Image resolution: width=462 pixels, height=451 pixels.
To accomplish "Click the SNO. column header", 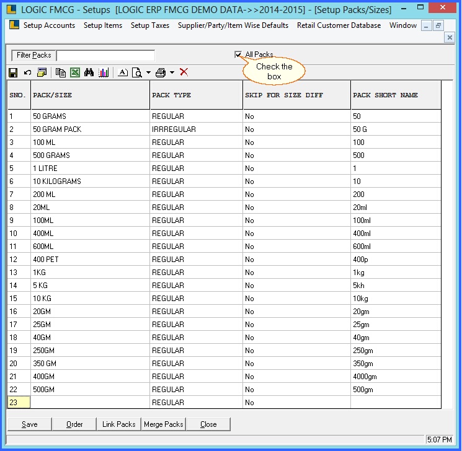I will [19, 95].
